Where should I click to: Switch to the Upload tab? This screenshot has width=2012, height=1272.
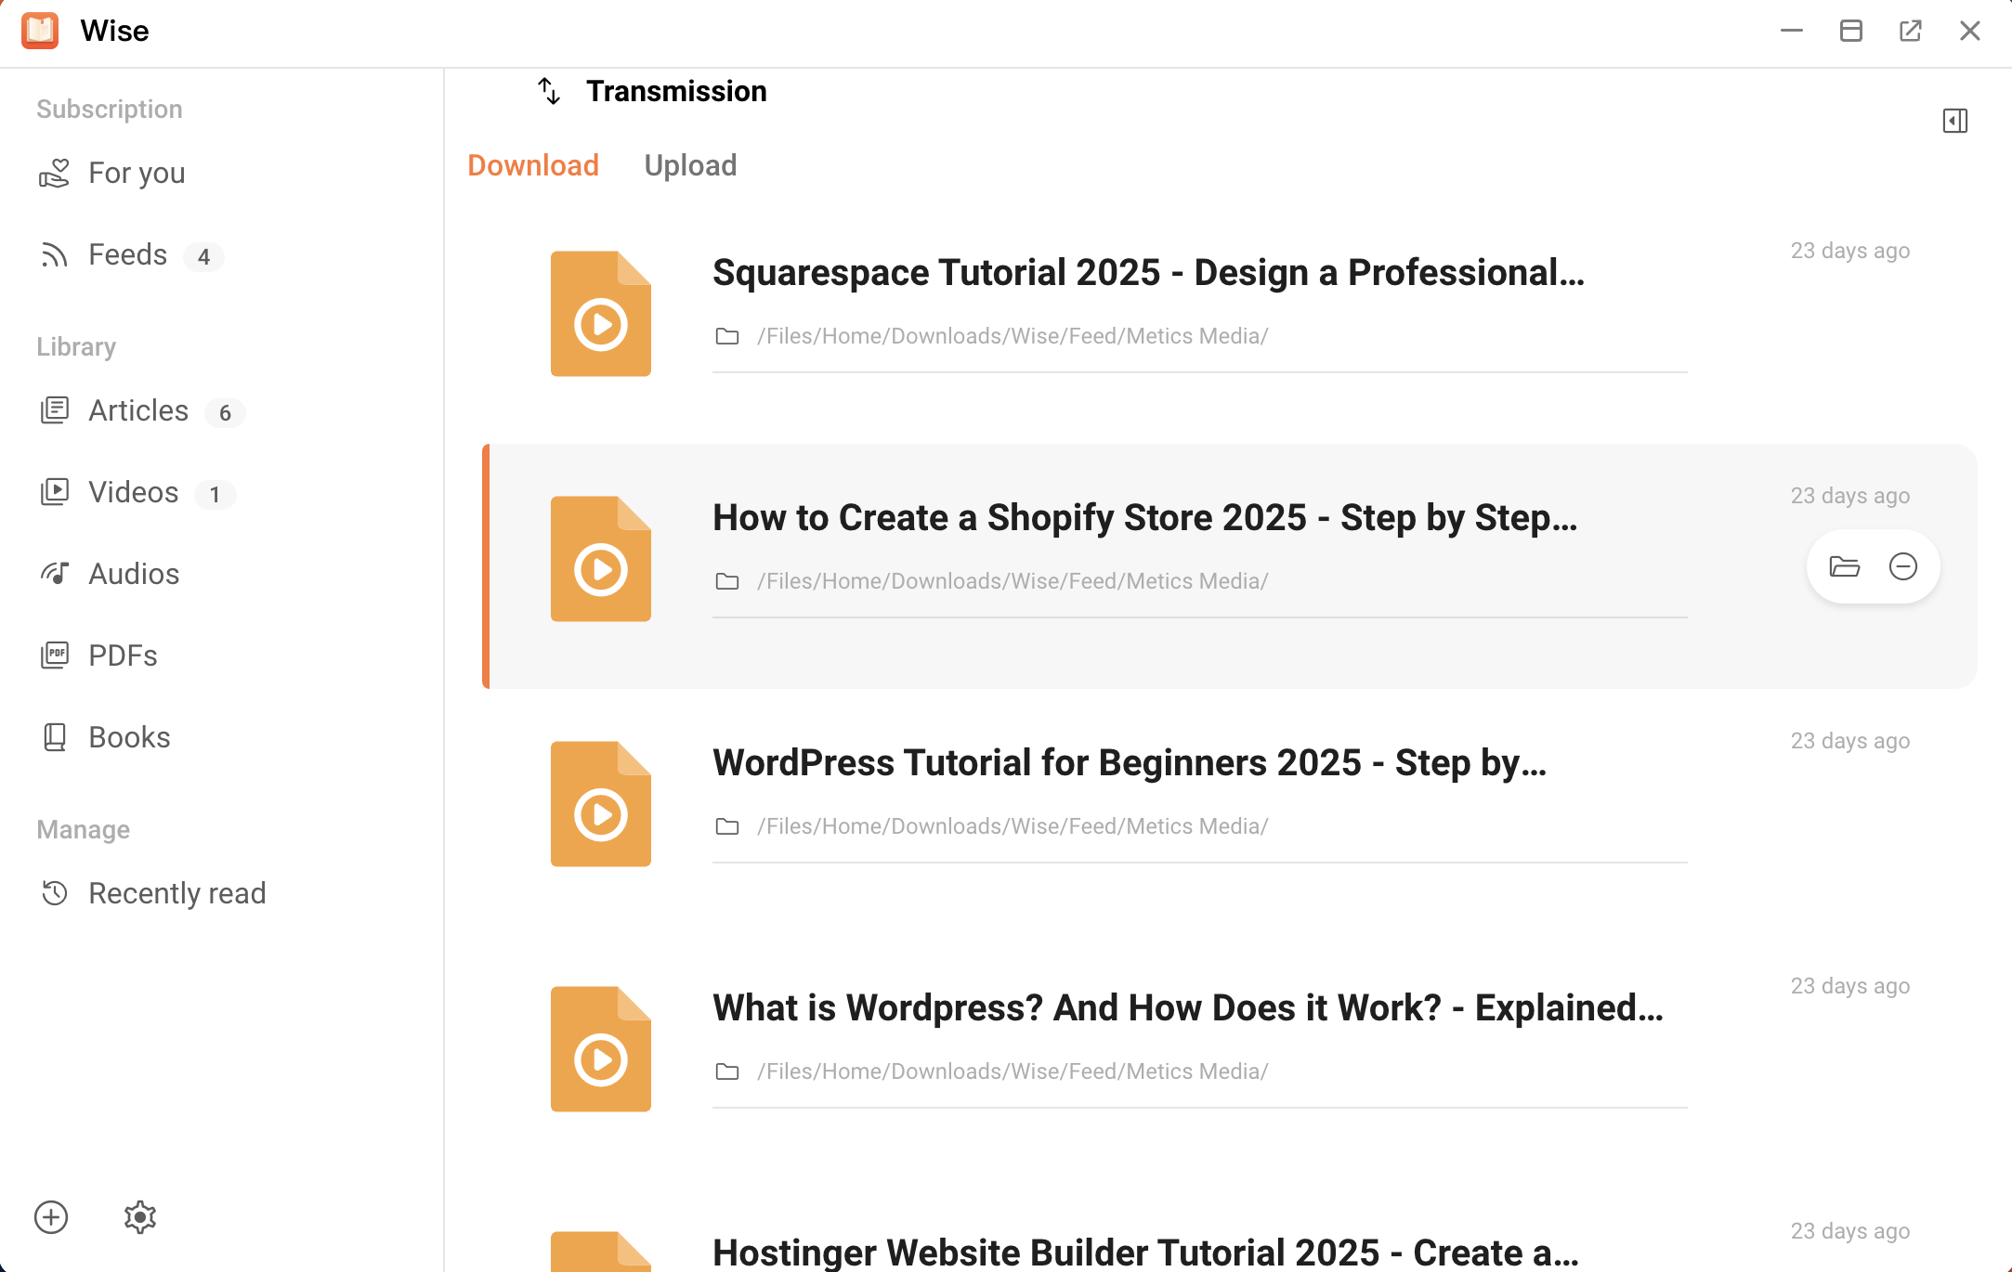click(x=690, y=164)
